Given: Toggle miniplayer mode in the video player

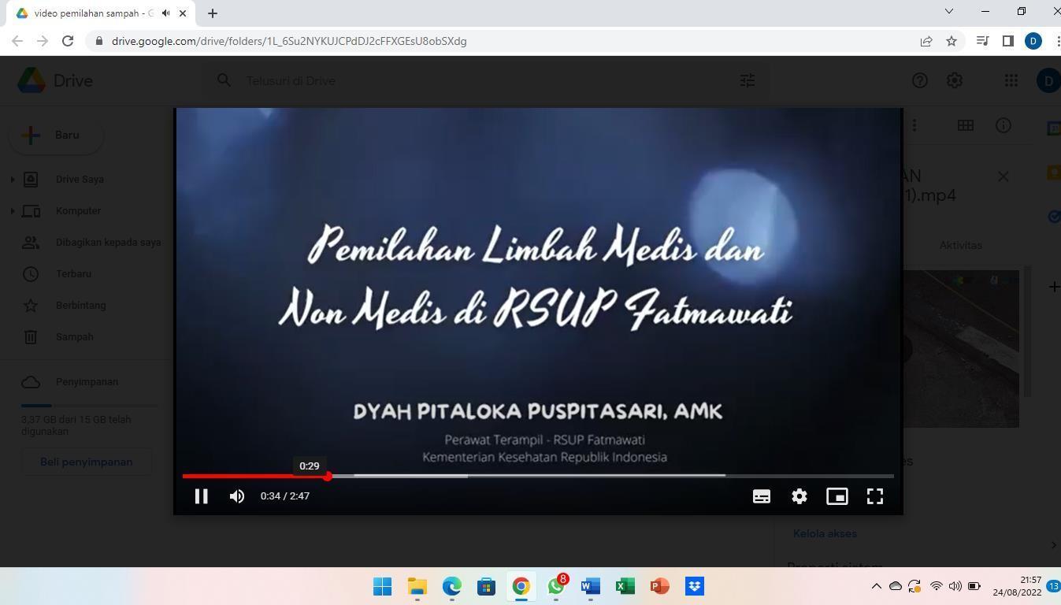Looking at the screenshot, I should [x=837, y=496].
